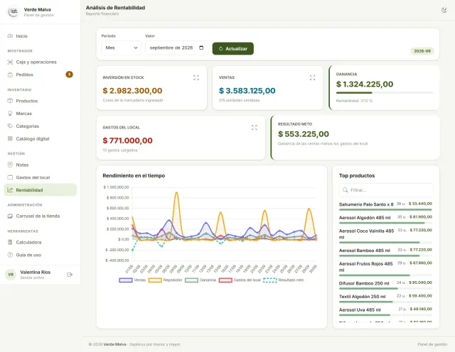
Task: Click the Ganancia rentabilidad progress bar
Action: point(385,93)
